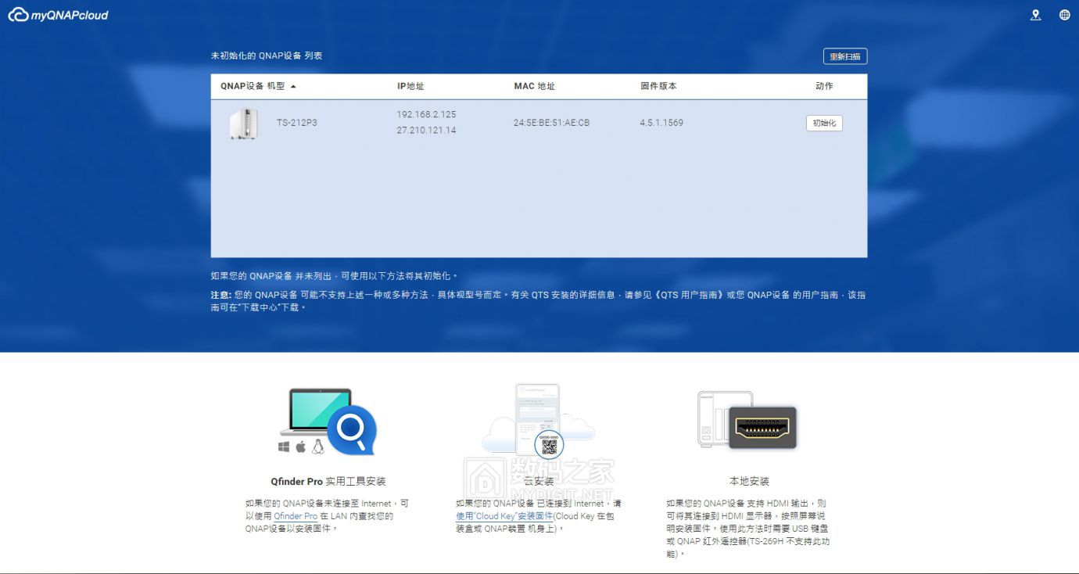1079x574 pixels.
Task: Click IP address 192.168.2.125
Action: 426,114
